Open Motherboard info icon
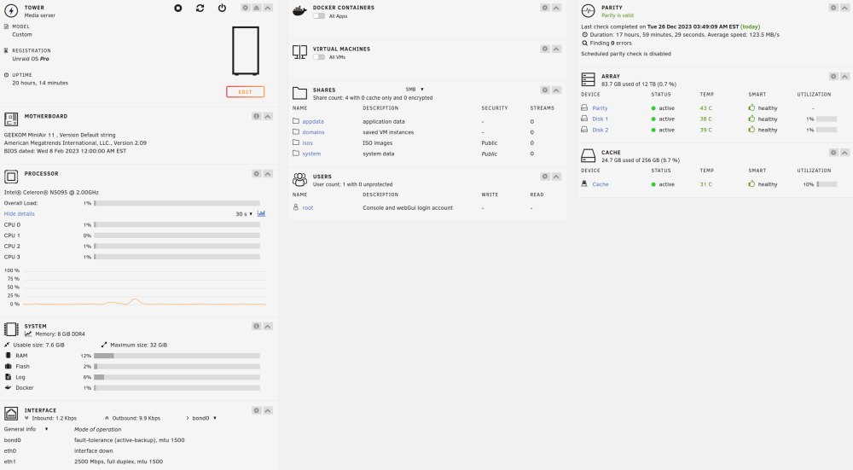Screen dimensions: 853x470 [256, 116]
